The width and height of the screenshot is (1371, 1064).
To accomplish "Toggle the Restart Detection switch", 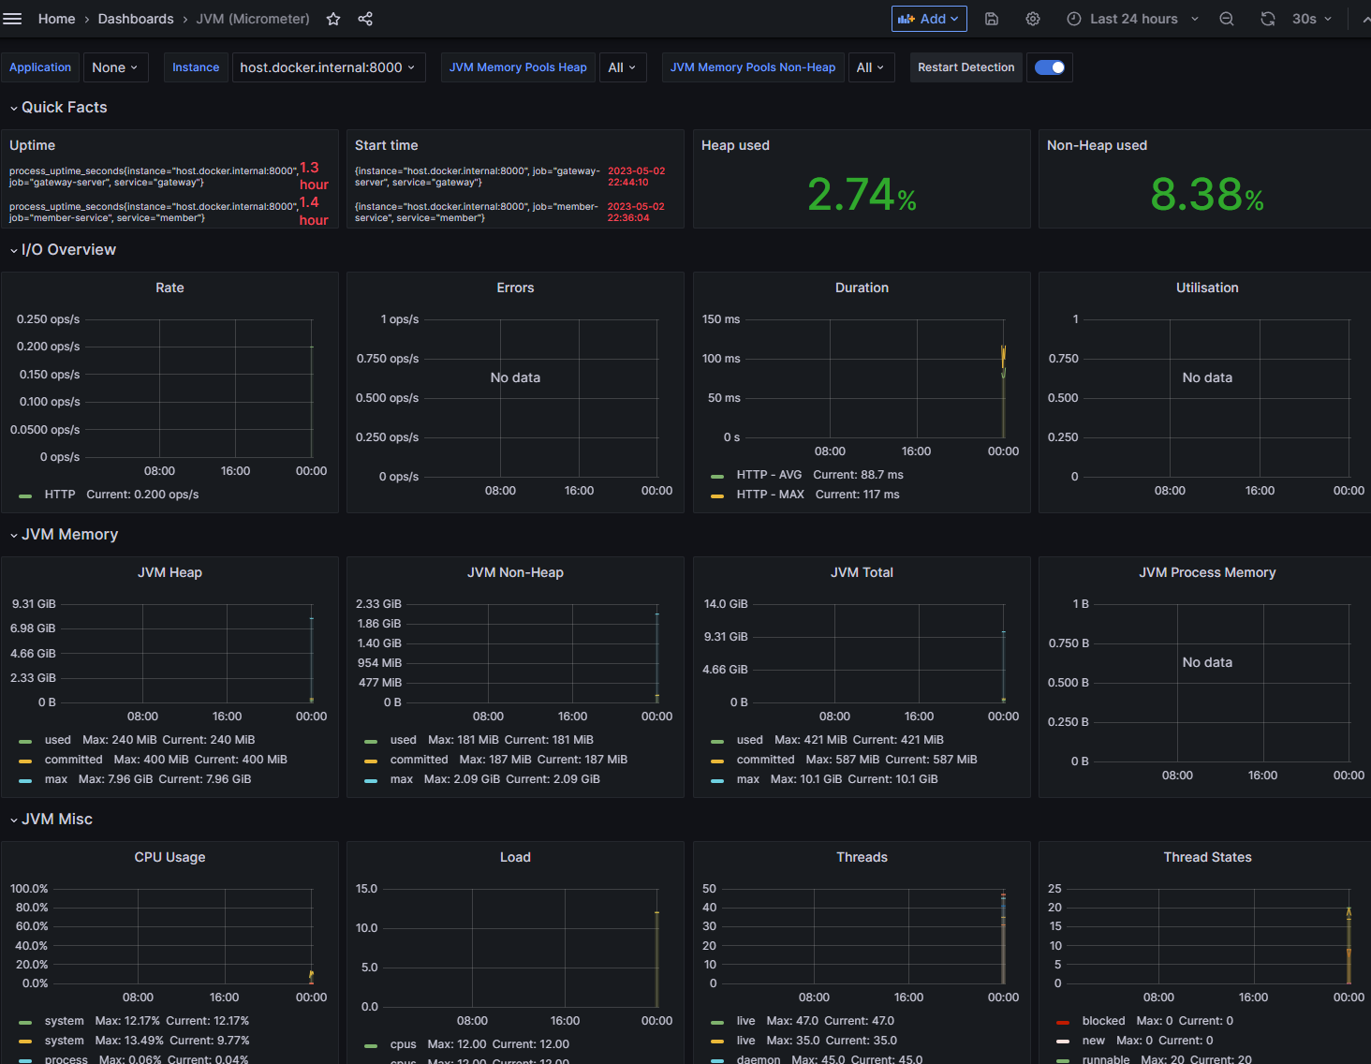I will (x=1050, y=67).
